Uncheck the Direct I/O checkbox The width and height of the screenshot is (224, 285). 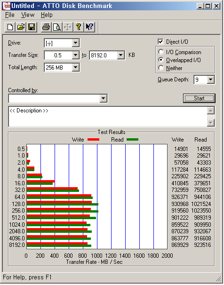[160, 42]
